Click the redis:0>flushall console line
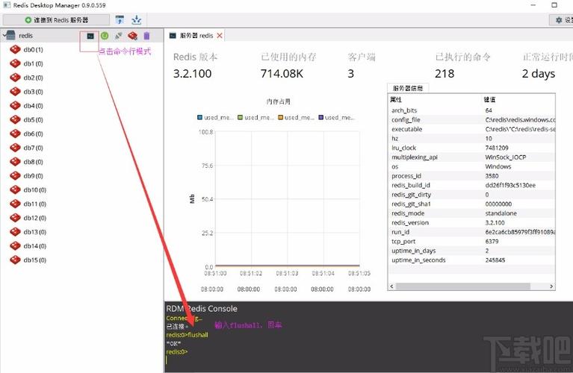The height and width of the screenshot is (373, 573). pyautogui.click(x=187, y=335)
